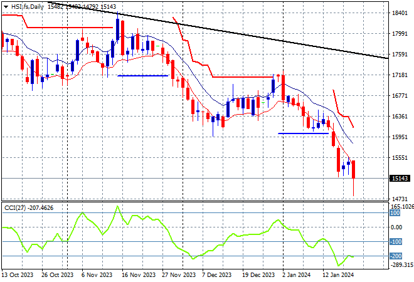Click the CCI -200 level label
This screenshot has height=282, width=414.
(395, 256)
